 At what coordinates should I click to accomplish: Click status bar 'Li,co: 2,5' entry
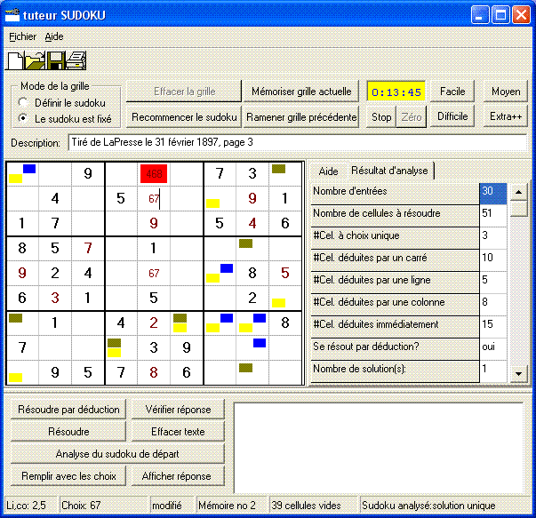pos(31,505)
